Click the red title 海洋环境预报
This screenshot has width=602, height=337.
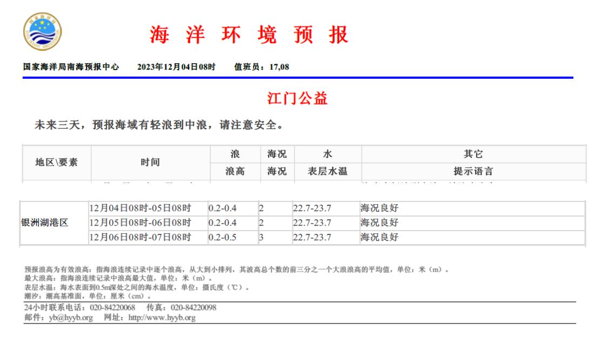(249, 35)
